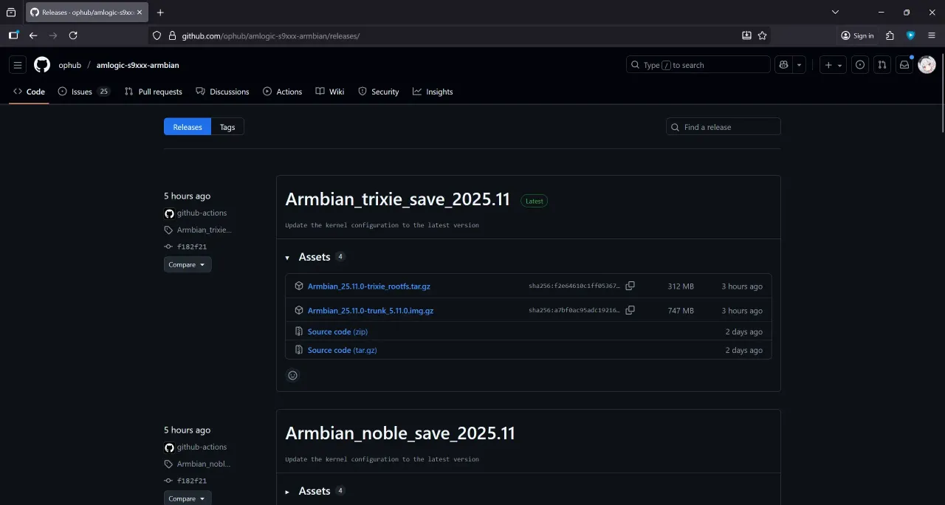Open the pull requests shortcut icon in the header
This screenshot has height=505, width=945.
click(x=882, y=65)
